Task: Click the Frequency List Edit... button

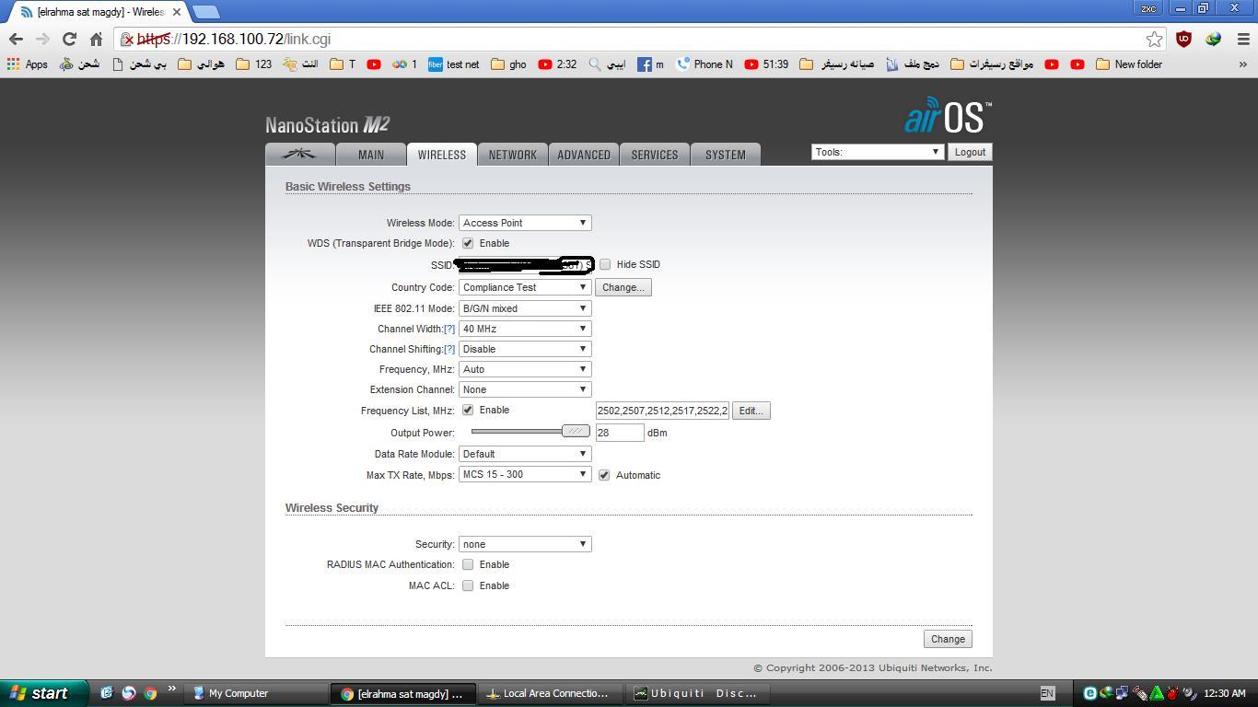Action: coord(751,411)
